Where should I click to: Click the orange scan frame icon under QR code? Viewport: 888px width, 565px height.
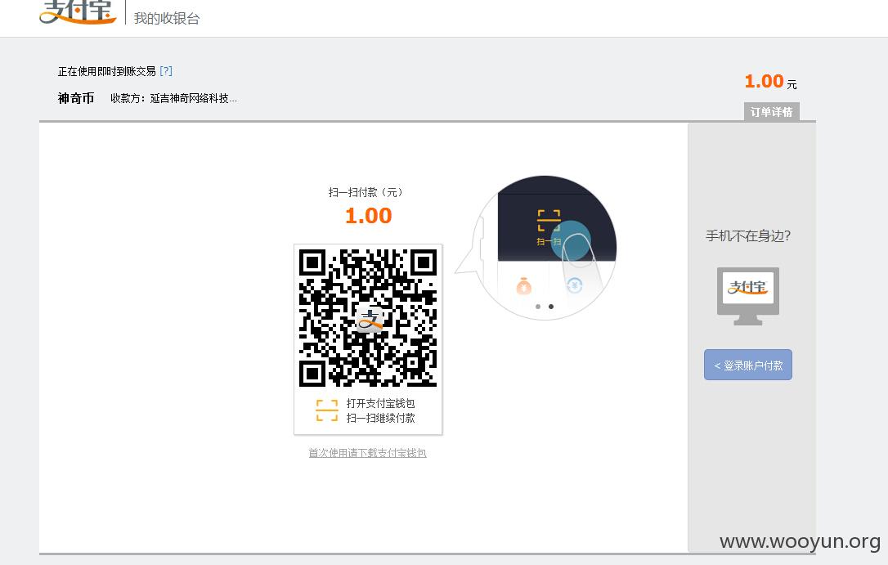tap(327, 410)
